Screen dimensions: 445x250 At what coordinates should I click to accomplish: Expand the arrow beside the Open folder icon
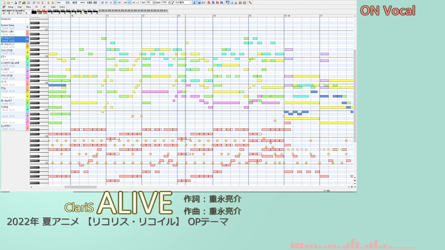click(x=12, y=3)
